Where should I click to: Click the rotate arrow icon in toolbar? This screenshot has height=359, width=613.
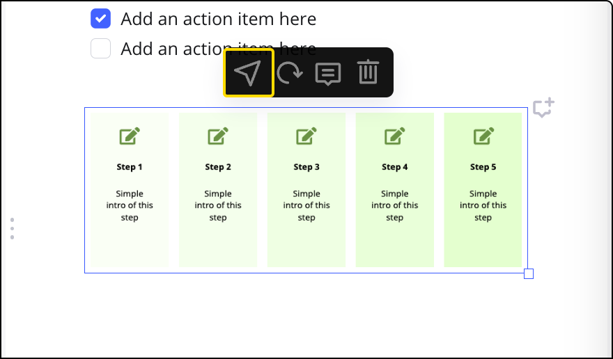(x=288, y=72)
